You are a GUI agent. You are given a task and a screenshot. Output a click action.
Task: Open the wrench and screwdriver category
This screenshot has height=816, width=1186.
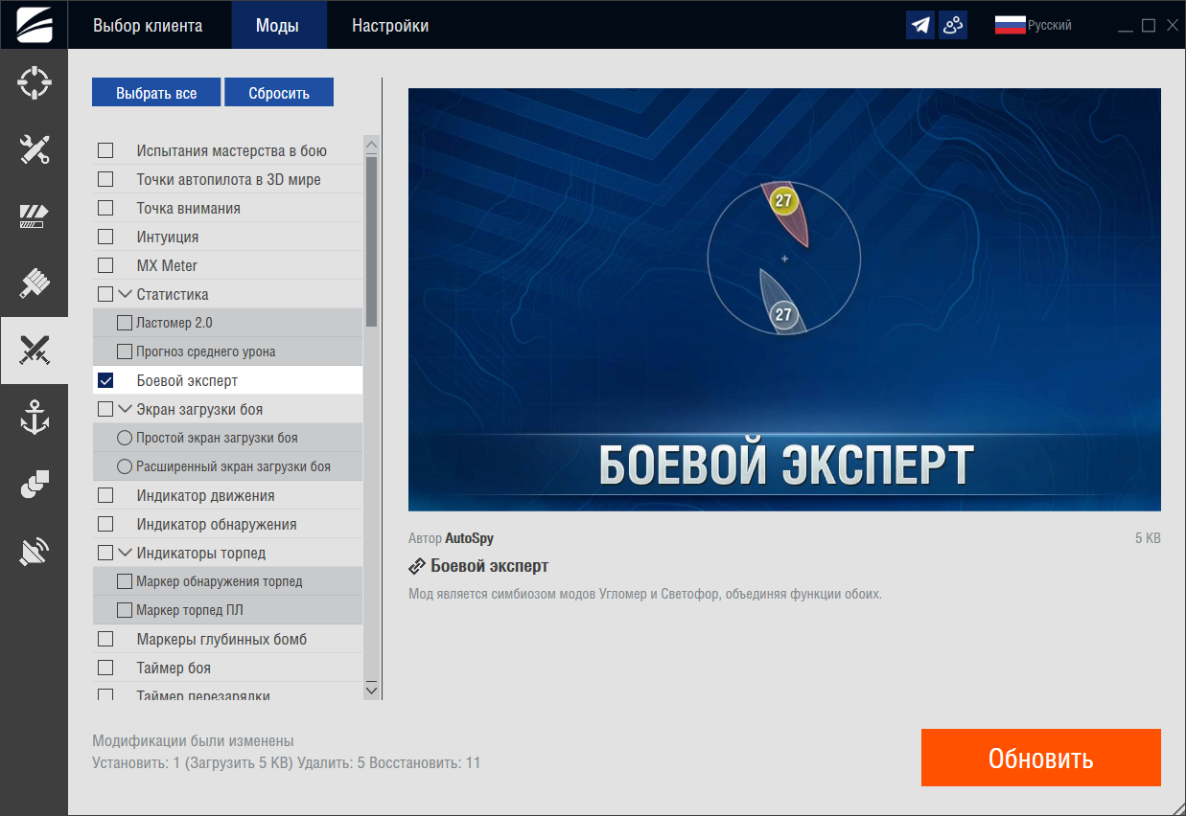(35, 149)
